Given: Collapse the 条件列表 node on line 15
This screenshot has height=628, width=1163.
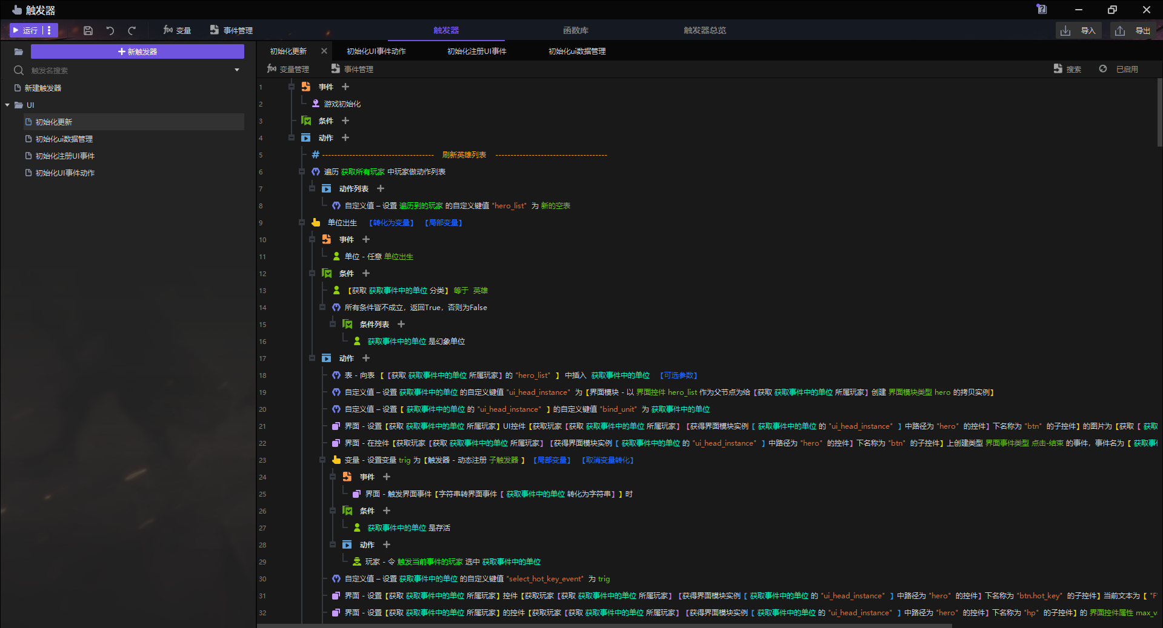Looking at the screenshot, I should pyautogui.click(x=333, y=324).
